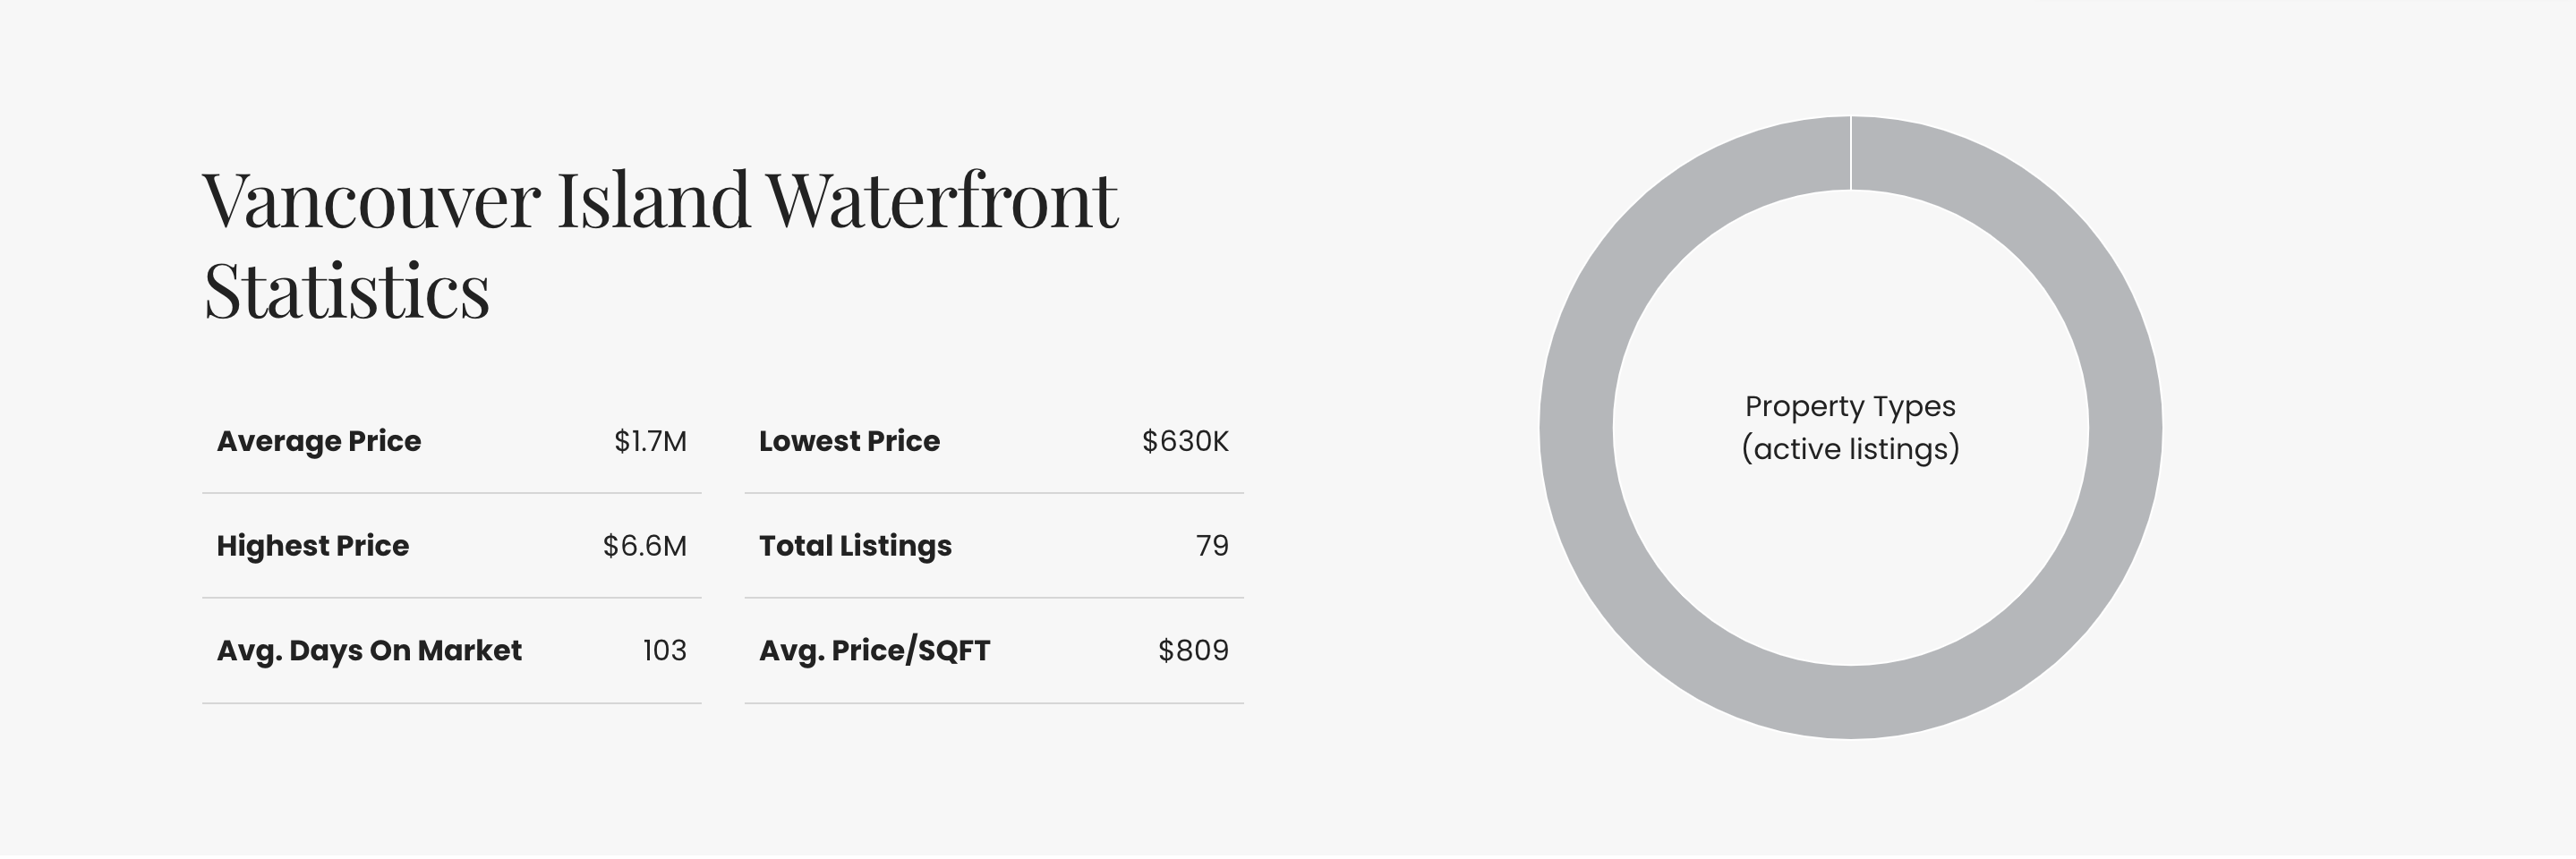
Task: Click the Total Listings label
Action: click(855, 546)
